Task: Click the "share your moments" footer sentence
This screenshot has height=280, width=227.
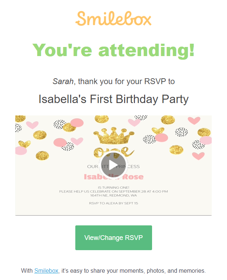Action: click(x=113, y=271)
